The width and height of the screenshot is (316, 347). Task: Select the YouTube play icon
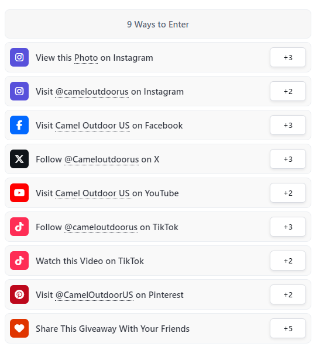tap(19, 193)
